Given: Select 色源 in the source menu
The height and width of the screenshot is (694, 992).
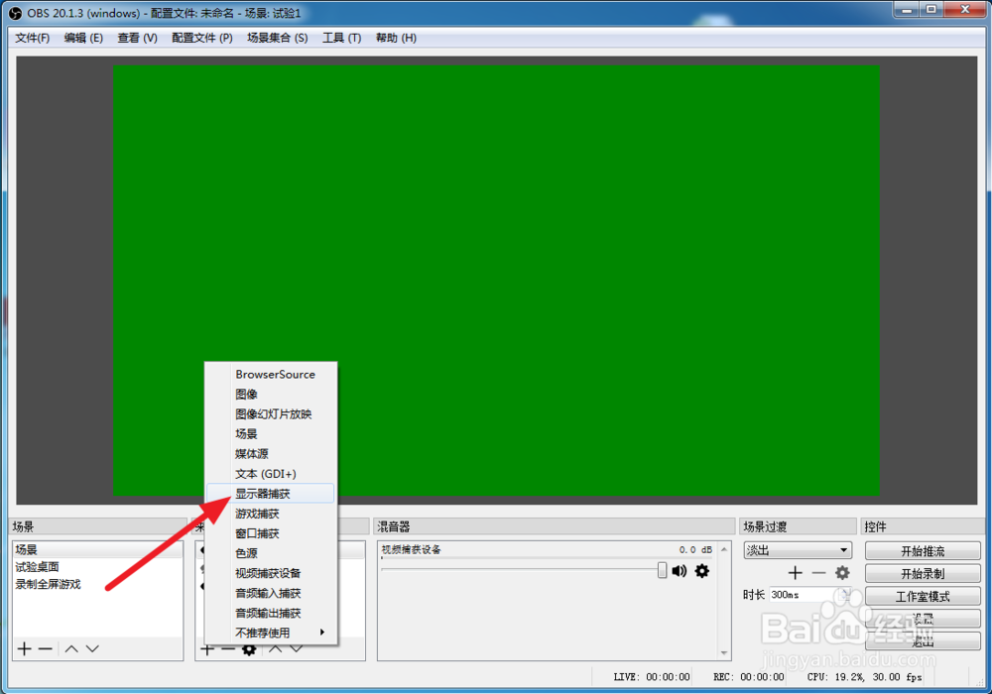Looking at the screenshot, I should tap(271, 553).
